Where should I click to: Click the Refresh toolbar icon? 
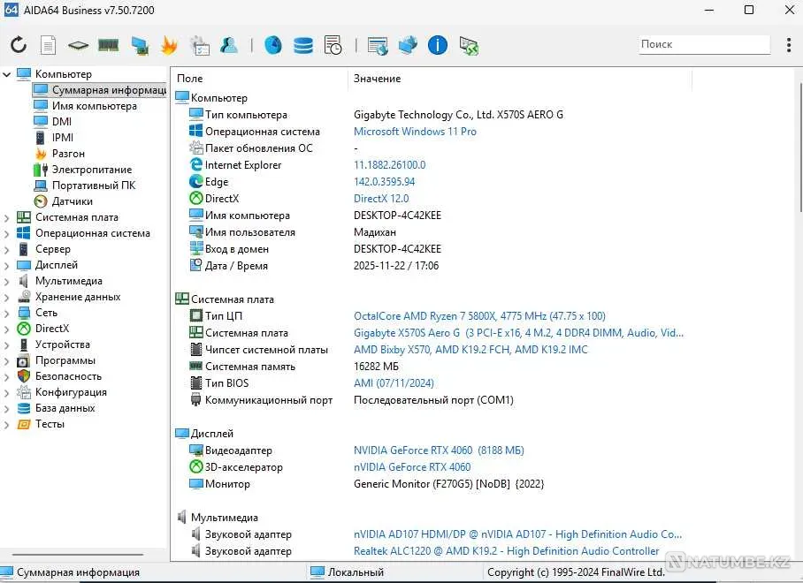[x=19, y=45]
